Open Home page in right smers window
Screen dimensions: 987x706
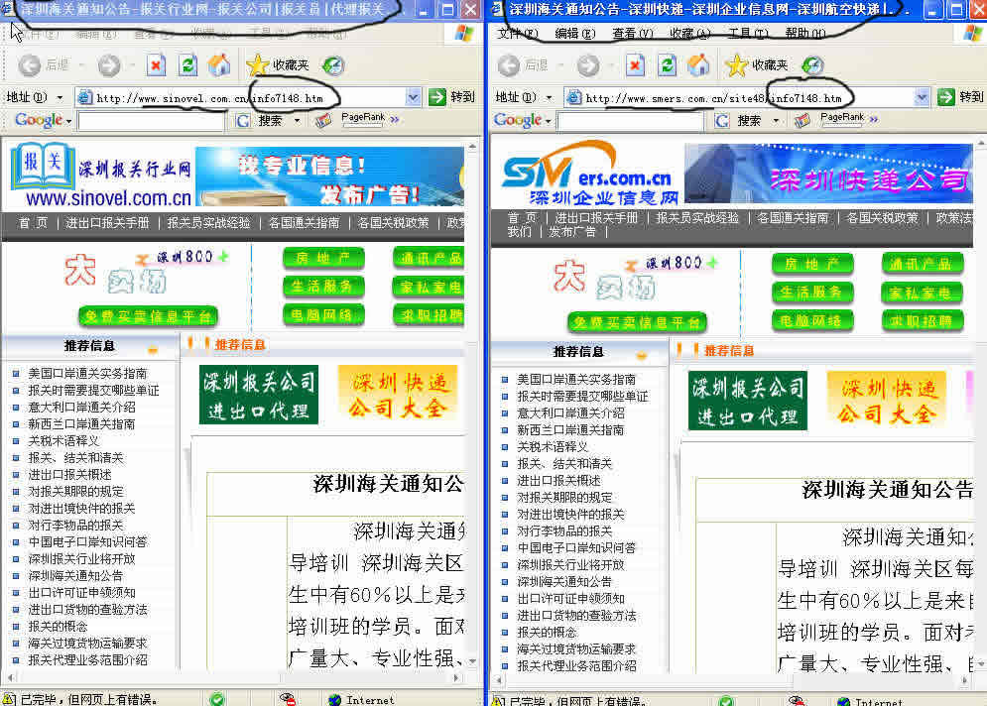point(698,64)
